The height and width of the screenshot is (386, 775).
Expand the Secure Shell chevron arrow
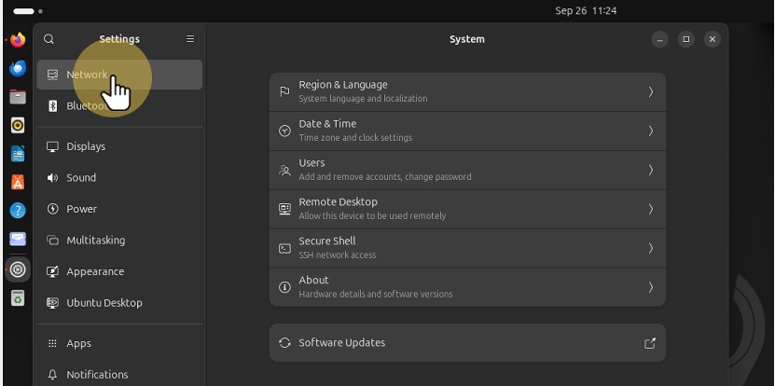[650, 248]
